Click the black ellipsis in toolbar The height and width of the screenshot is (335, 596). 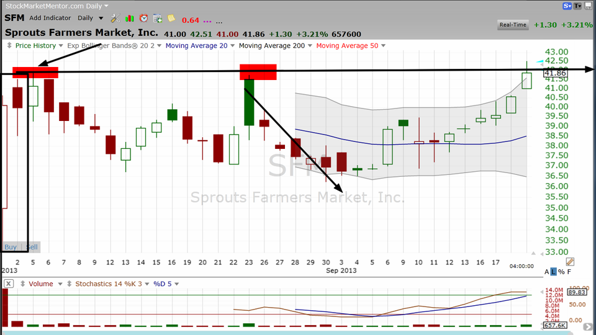tap(219, 22)
